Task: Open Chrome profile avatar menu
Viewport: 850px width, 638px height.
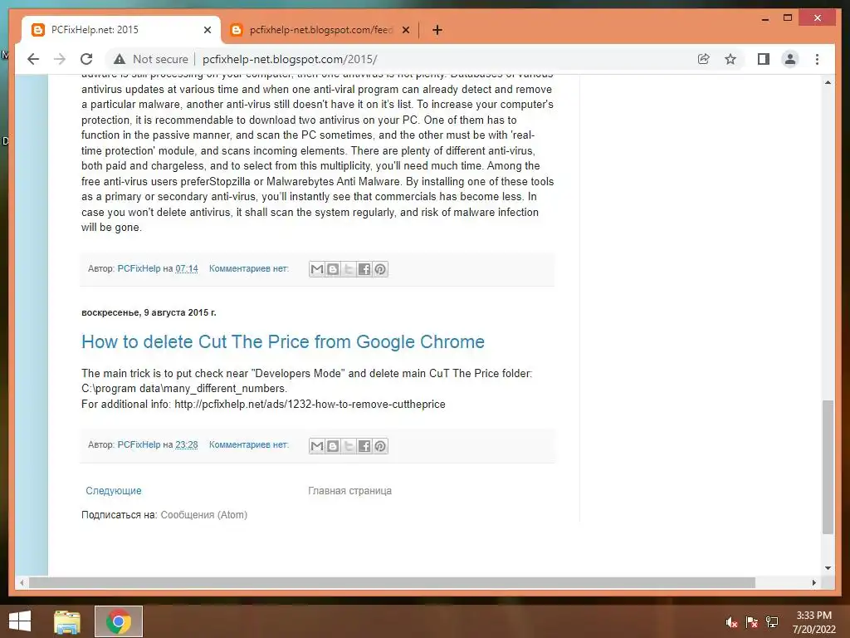Action: click(790, 59)
